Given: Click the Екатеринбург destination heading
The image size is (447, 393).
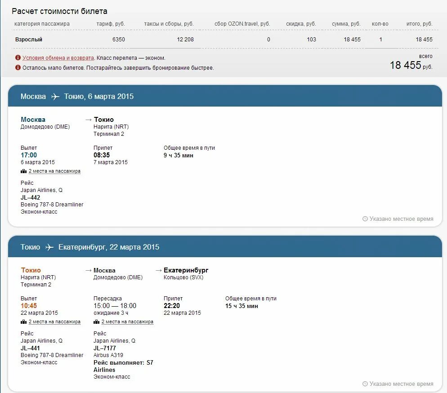Looking at the screenshot, I should click(186, 270).
